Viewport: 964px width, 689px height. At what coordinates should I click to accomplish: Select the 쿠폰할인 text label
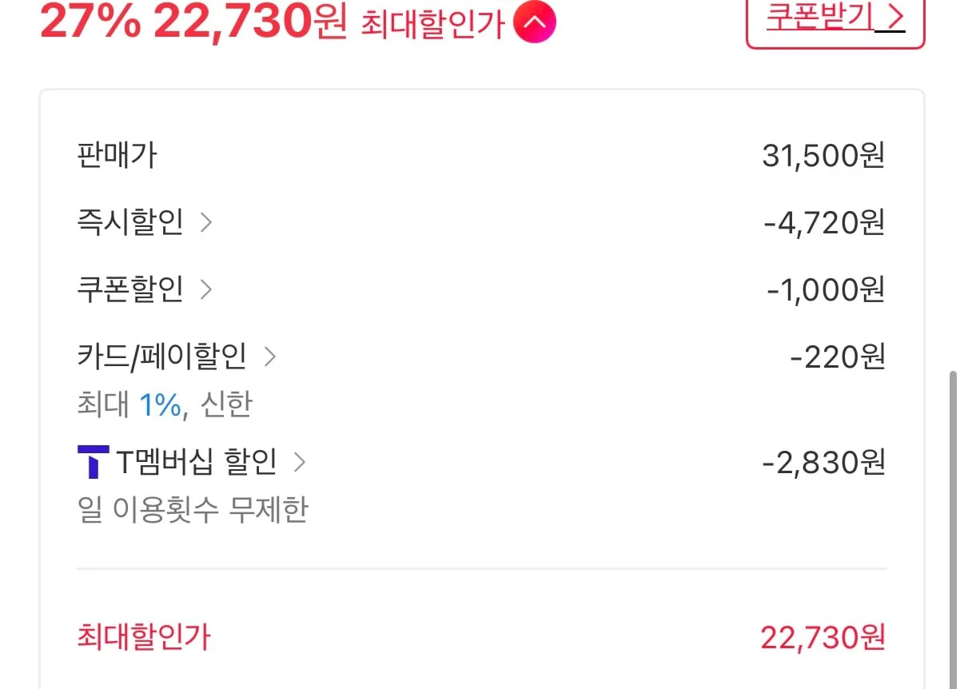130,289
